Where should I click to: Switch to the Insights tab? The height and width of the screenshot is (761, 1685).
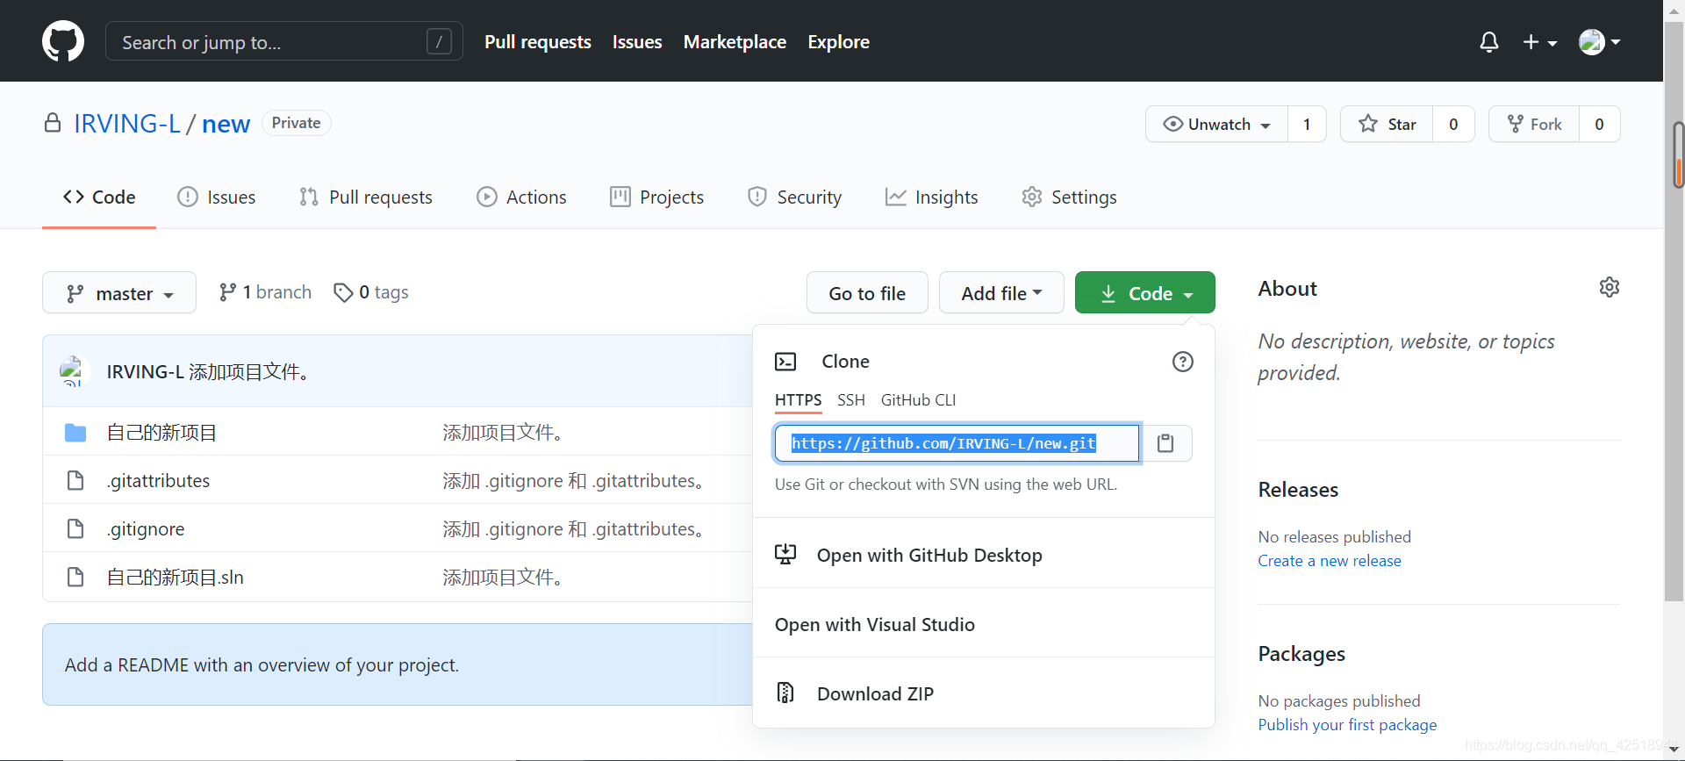pyautogui.click(x=931, y=197)
